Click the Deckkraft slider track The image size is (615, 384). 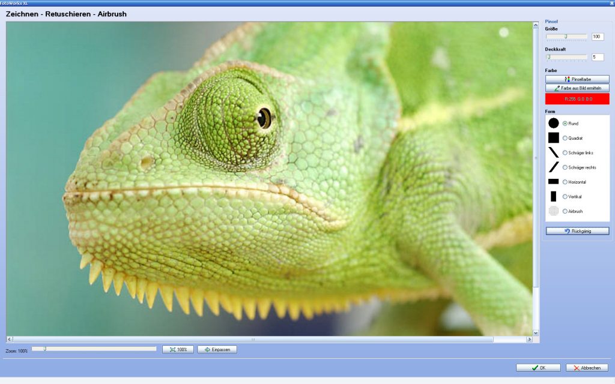click(568, 57)
